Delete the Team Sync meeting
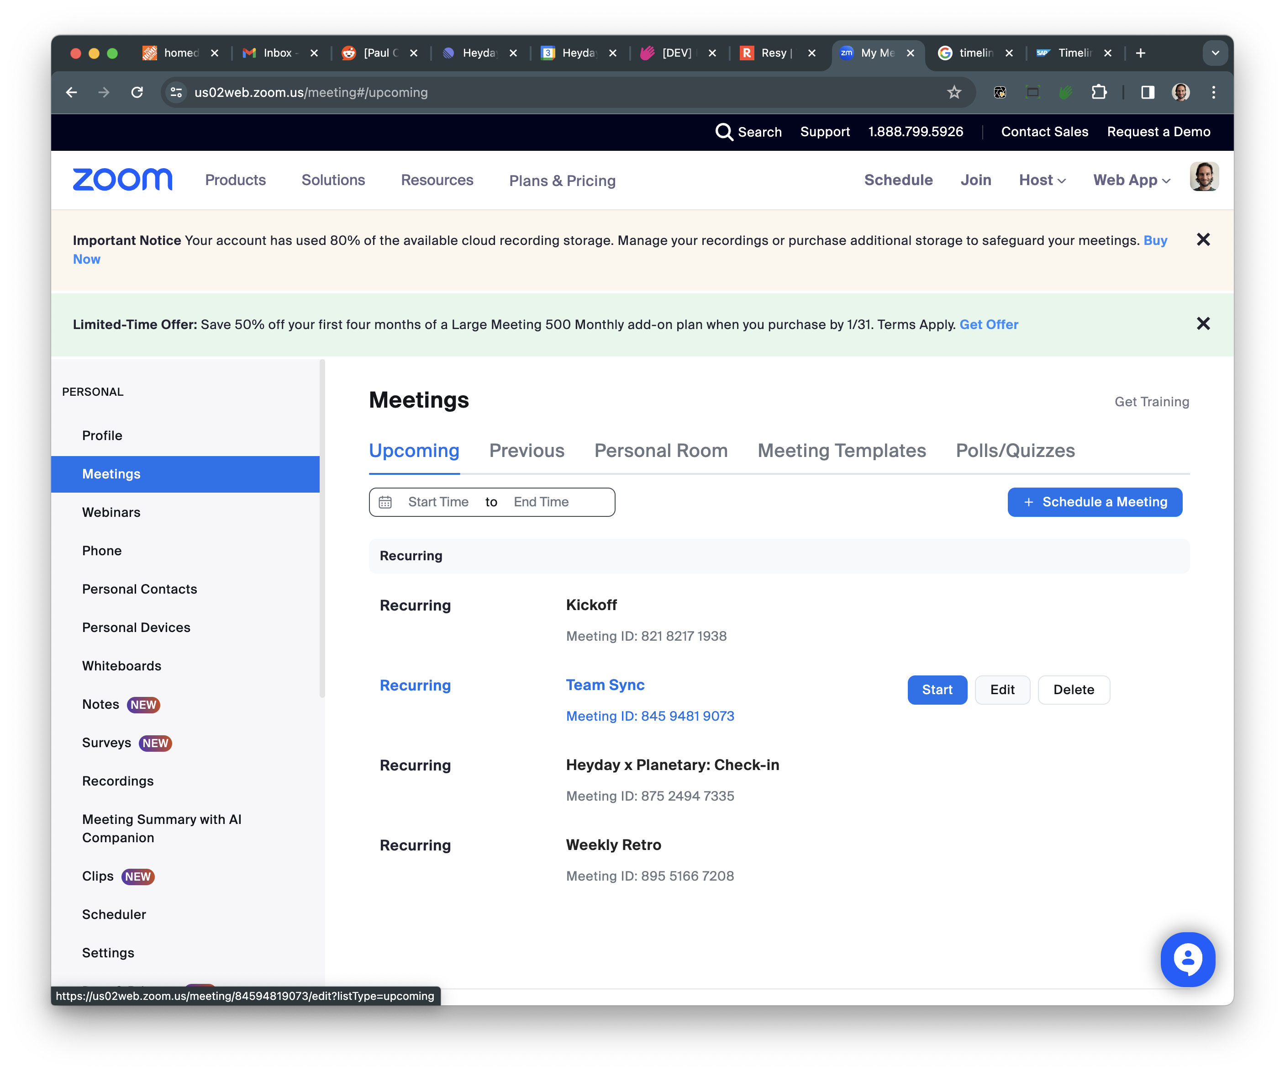The width and height of the screenshot is (1285, 1073). pyautogui.click(x=1073, y=690)
